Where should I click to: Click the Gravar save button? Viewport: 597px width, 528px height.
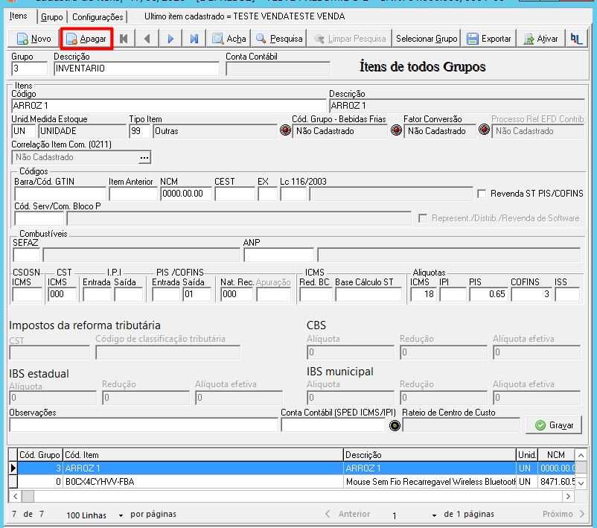[x=554, y=425]
